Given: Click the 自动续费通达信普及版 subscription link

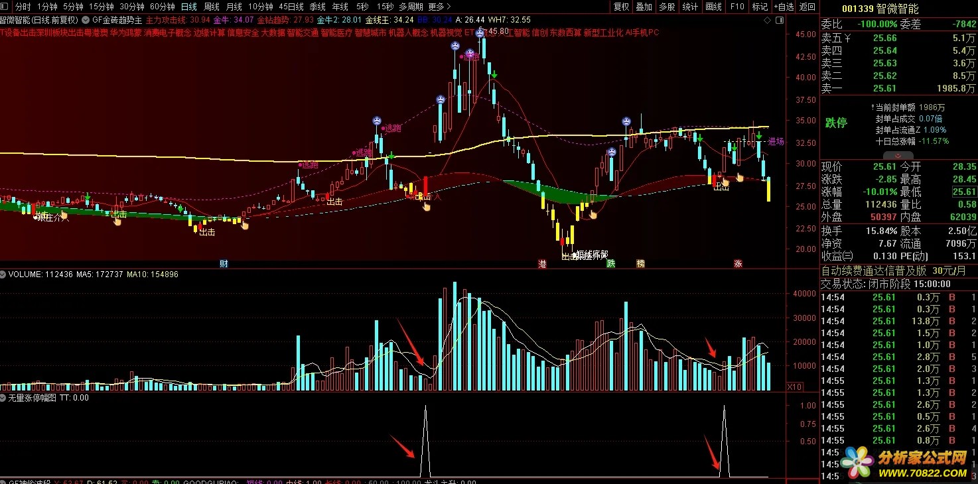Looking at the screenshot, I should coord(874,271).
